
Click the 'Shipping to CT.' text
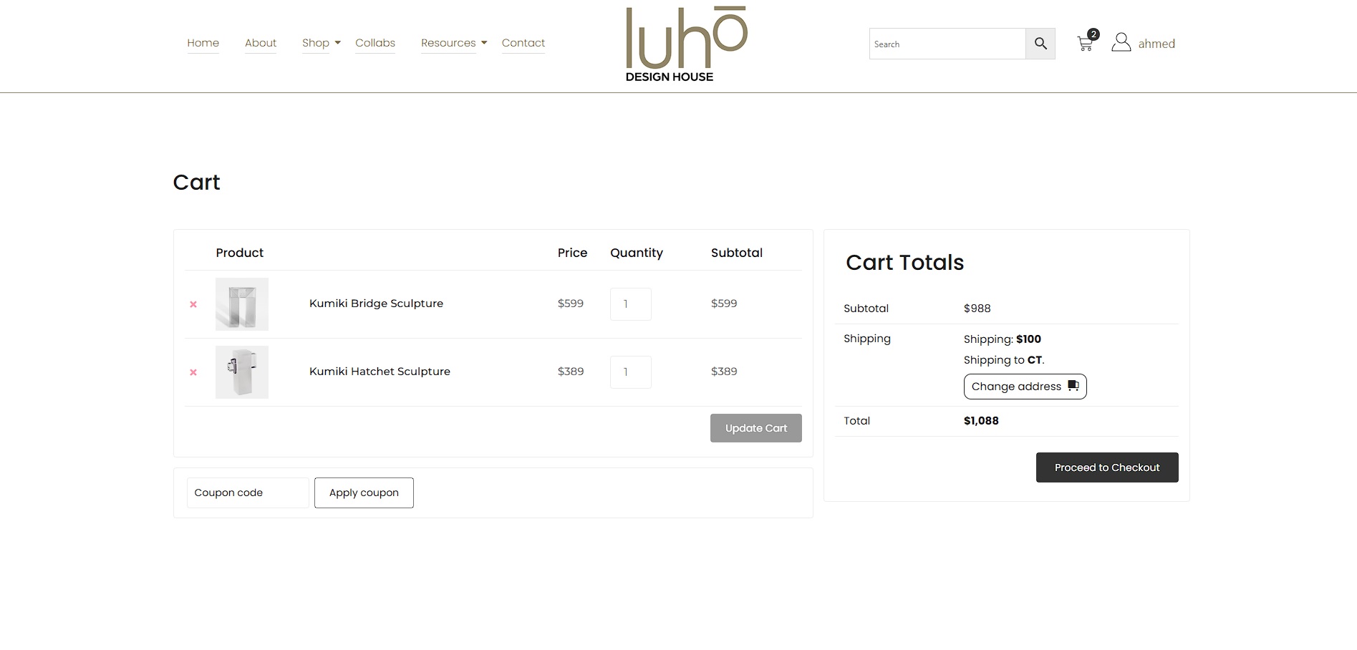point(1004,360)
